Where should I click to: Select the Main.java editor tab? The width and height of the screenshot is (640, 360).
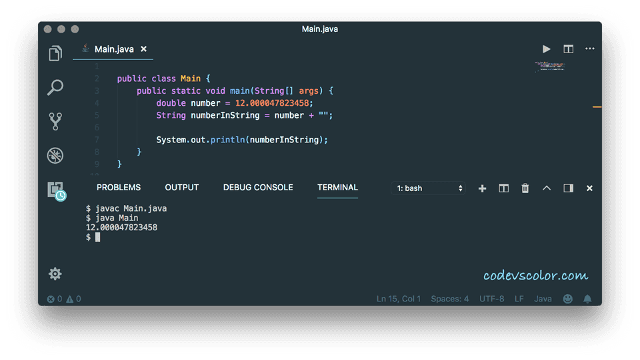click(113, 49)
